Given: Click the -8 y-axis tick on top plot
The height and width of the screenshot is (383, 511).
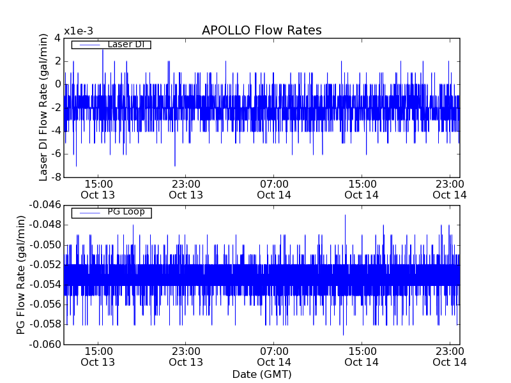Looking at the screenshot, I should [57, 177].
